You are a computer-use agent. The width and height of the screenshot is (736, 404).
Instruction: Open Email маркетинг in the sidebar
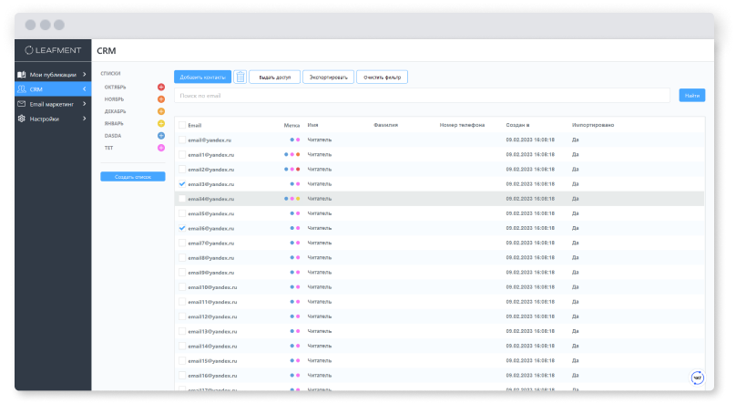click(x=53, y=104)
